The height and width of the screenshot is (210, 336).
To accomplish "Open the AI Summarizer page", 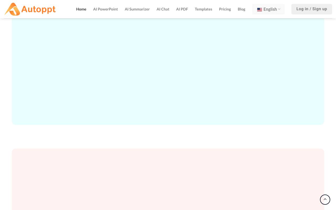I will click(137, 9).
